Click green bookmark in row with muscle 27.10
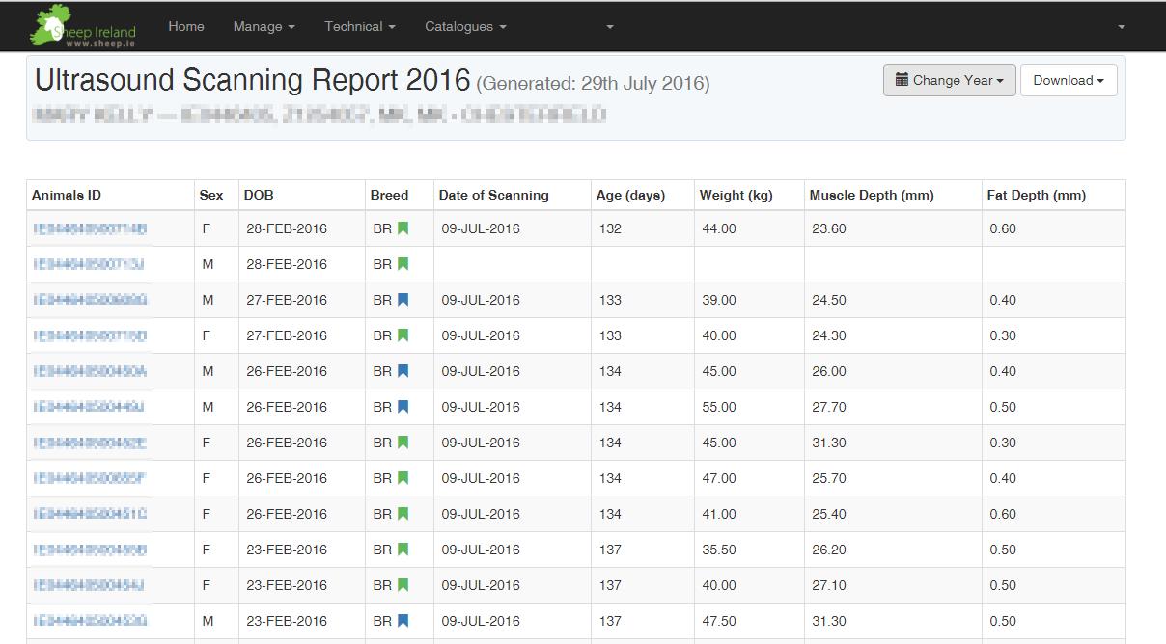Image resolution: width=1166 pixels, height=644 pixels. [403, 585]
